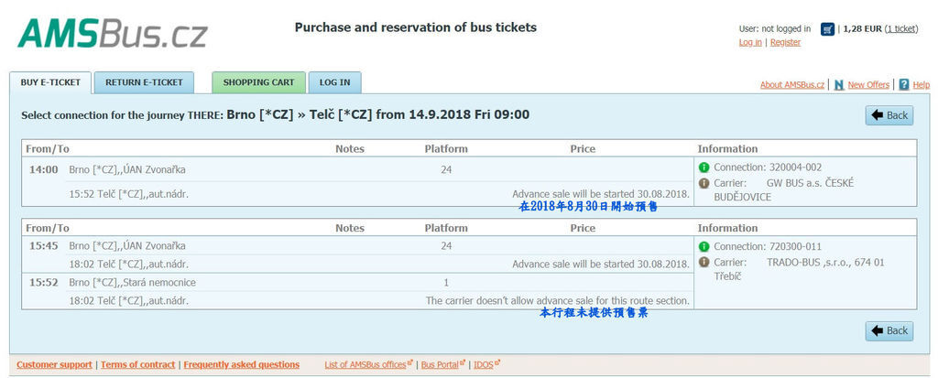This screenshot has width=938, height=378.
Task: Click green info icon for connection 720300-011
Action: (704, 247)
